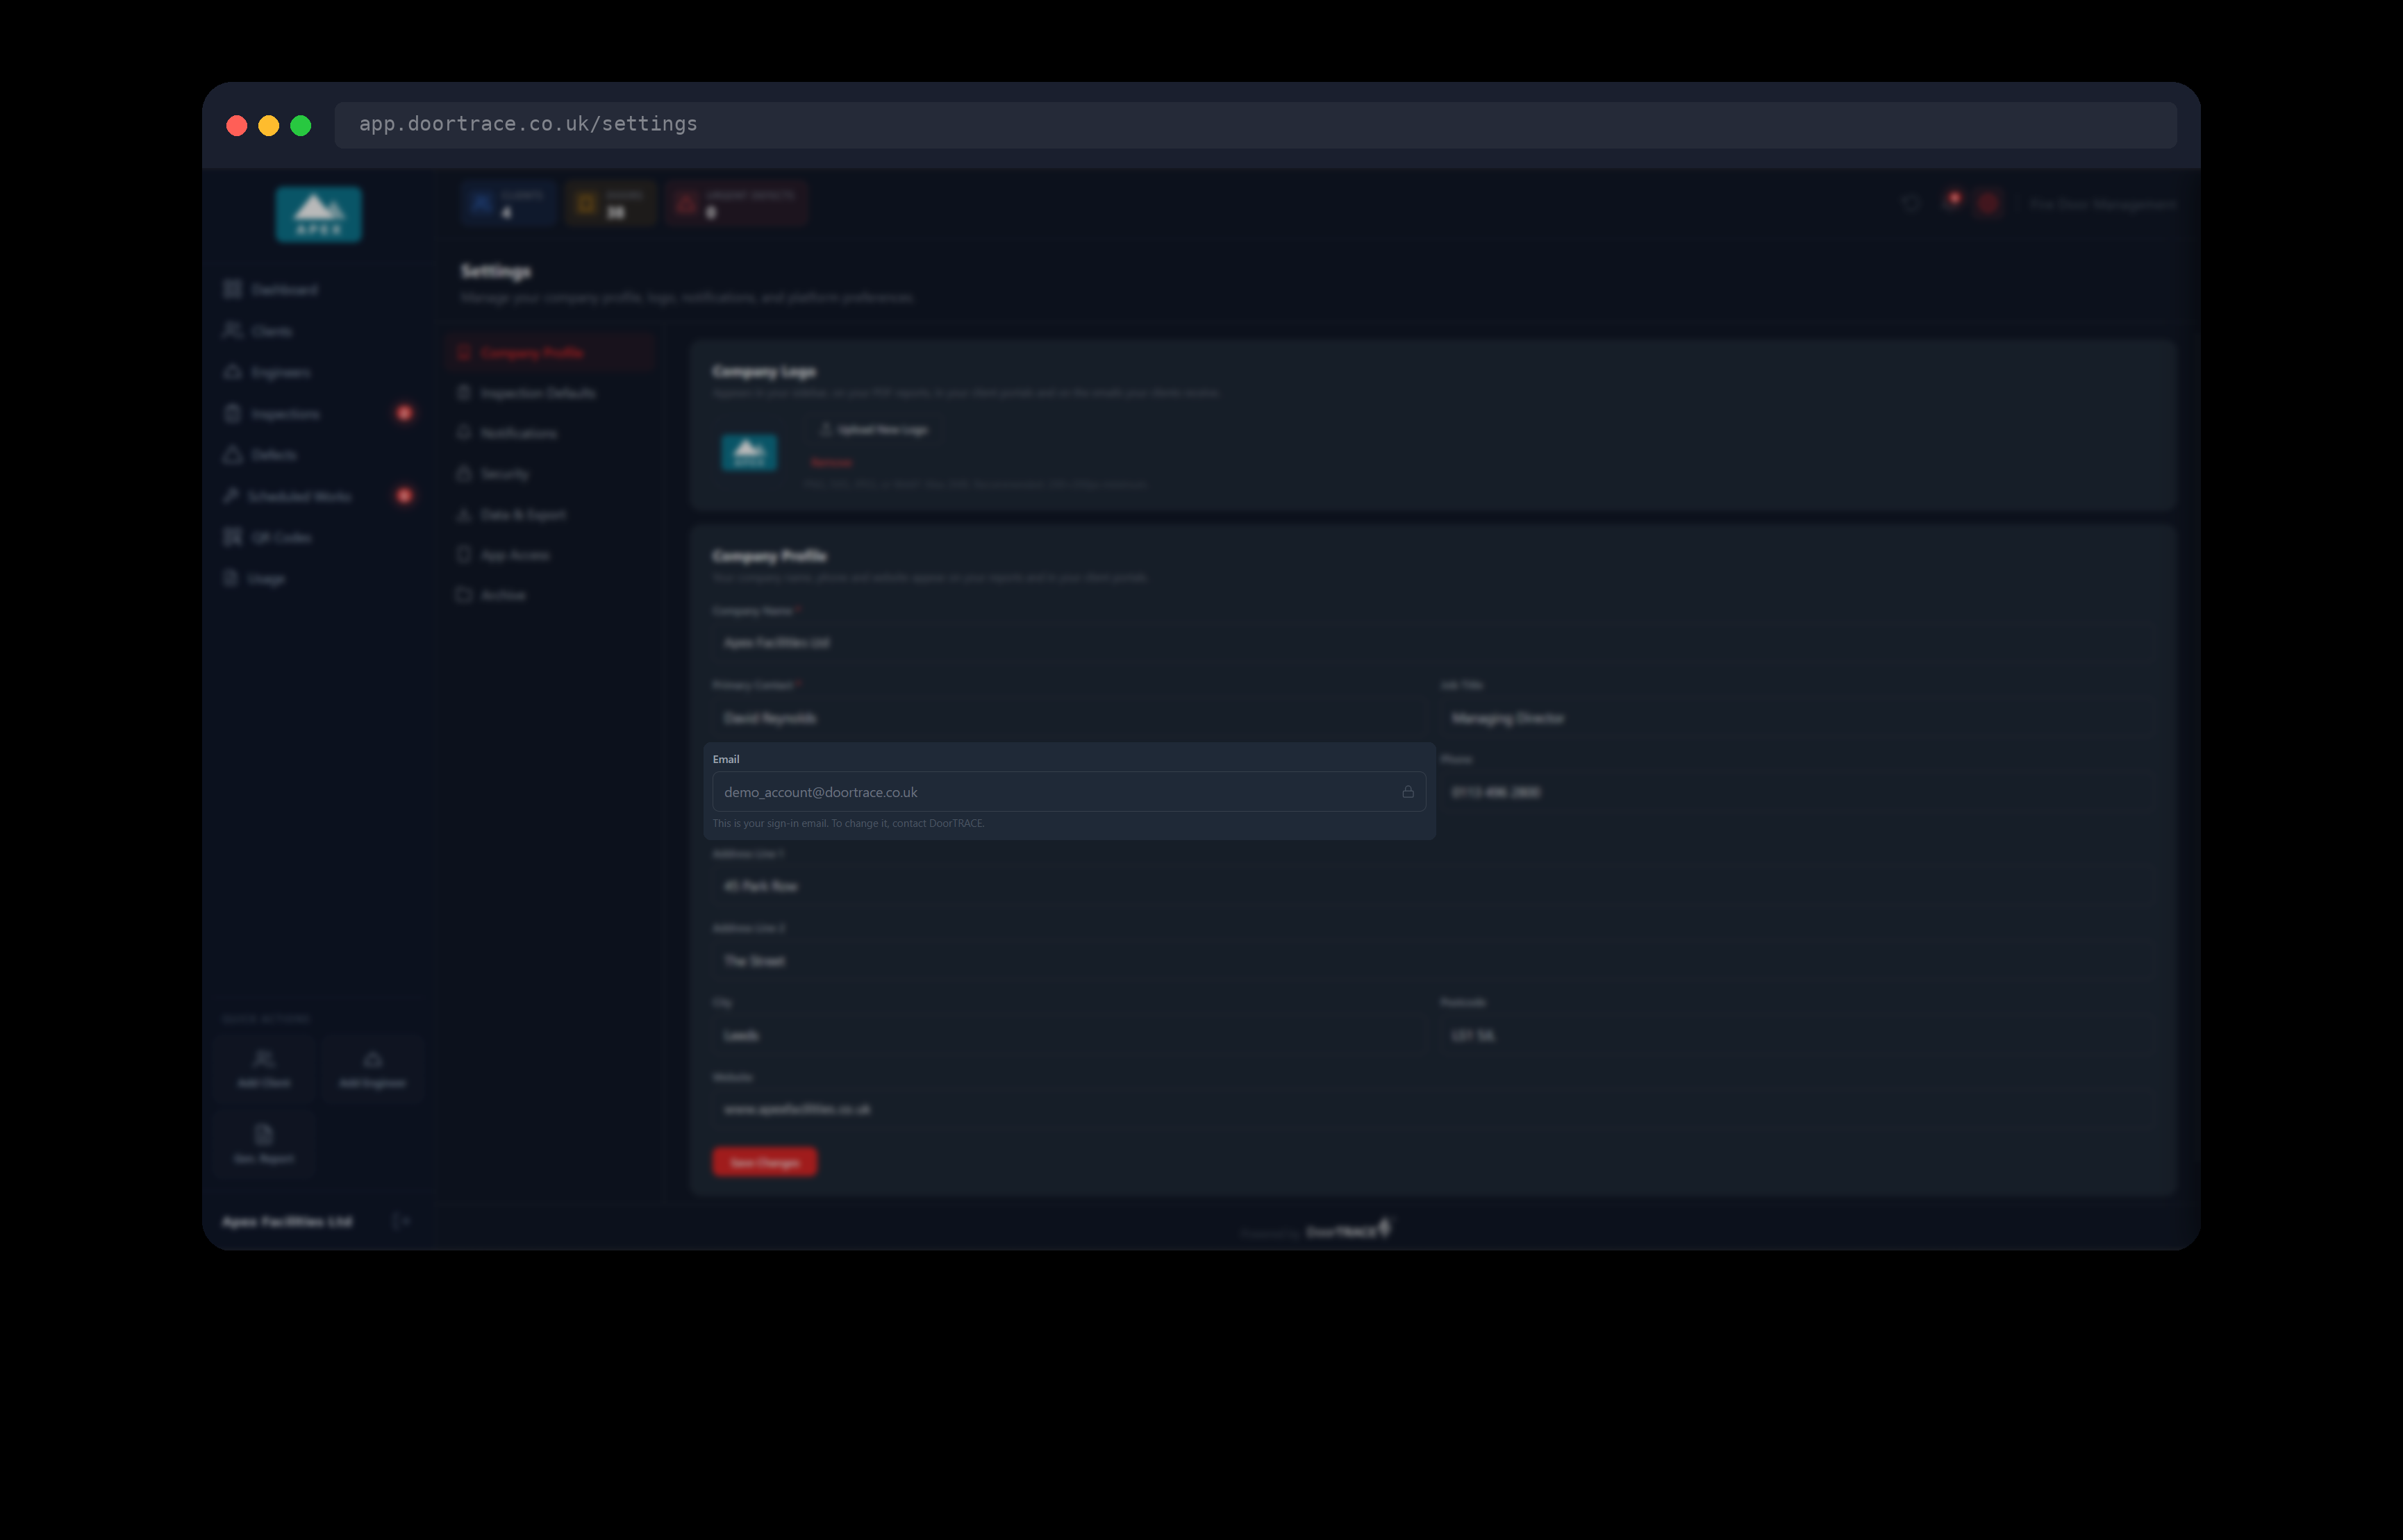Click the APEX logo at sidebar top
Screen dimensions: 2403x1540
click(x=319, y=214)
